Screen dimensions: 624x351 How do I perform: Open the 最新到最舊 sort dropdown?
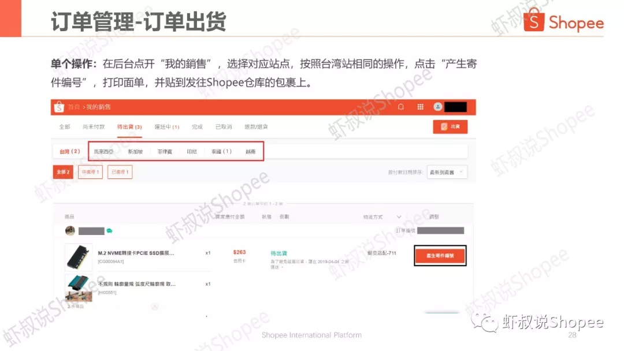[447, 172]
